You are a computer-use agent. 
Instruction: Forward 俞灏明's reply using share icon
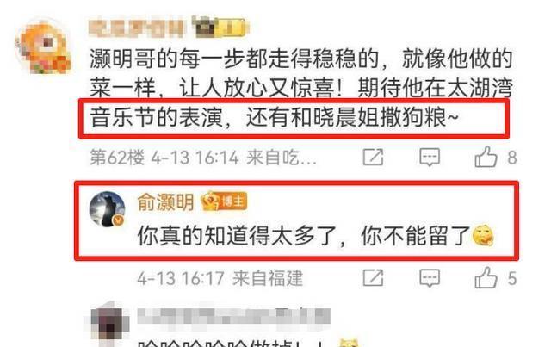coord(373,278)
